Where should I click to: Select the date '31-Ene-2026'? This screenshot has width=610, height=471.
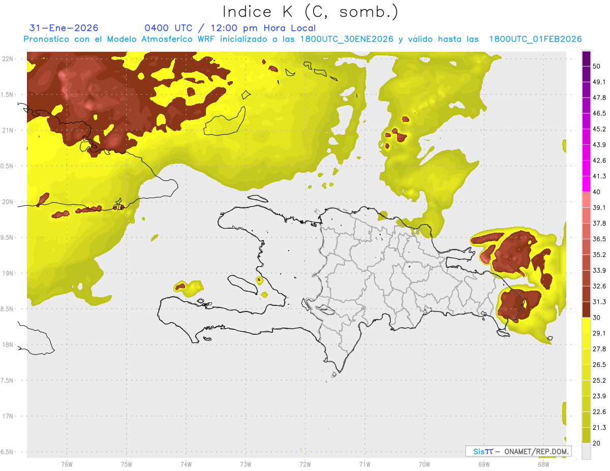pyautogui.click(x=64, y=28)
